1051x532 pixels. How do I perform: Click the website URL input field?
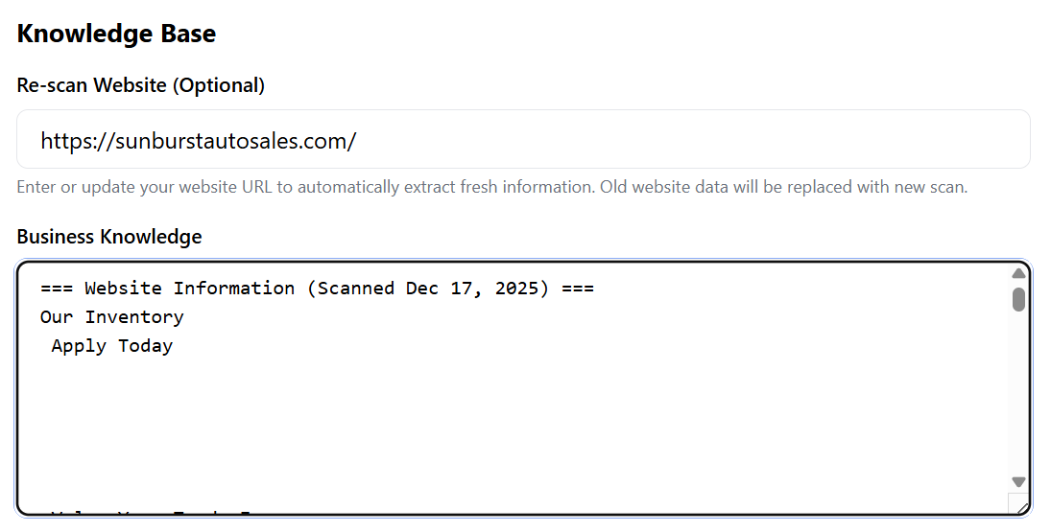pyautogui.click(x=523, y=140)
